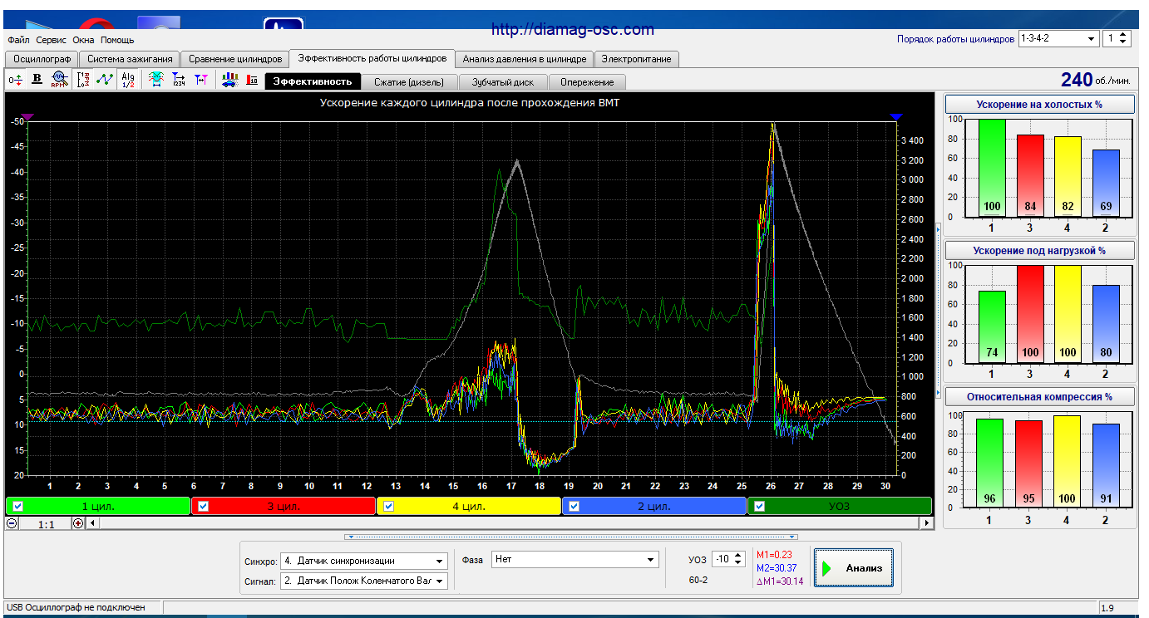Image resolution: width=1149 pixels, height=618 pixels.
Task: Open the 'Сервис' menu
Action: tap(52, 40)
